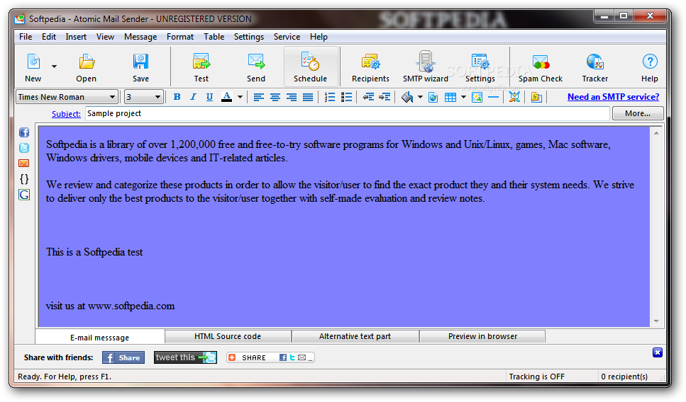Open the Message menu

140,37
